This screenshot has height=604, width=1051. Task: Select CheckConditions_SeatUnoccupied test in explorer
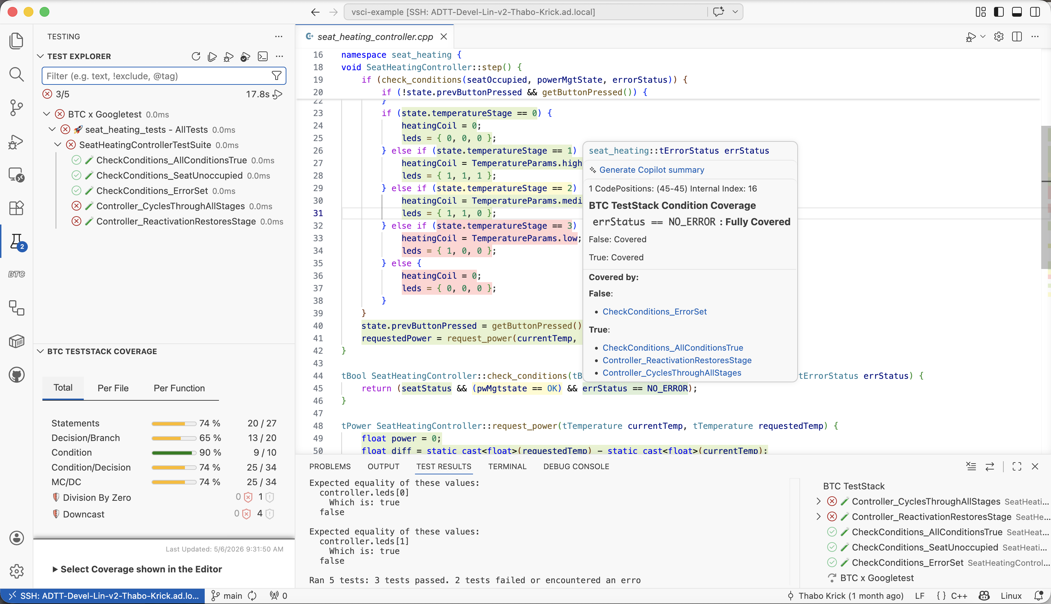tap(169, 176)
